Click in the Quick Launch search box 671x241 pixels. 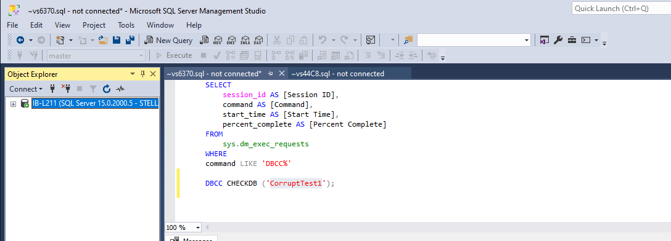point(622,8)
